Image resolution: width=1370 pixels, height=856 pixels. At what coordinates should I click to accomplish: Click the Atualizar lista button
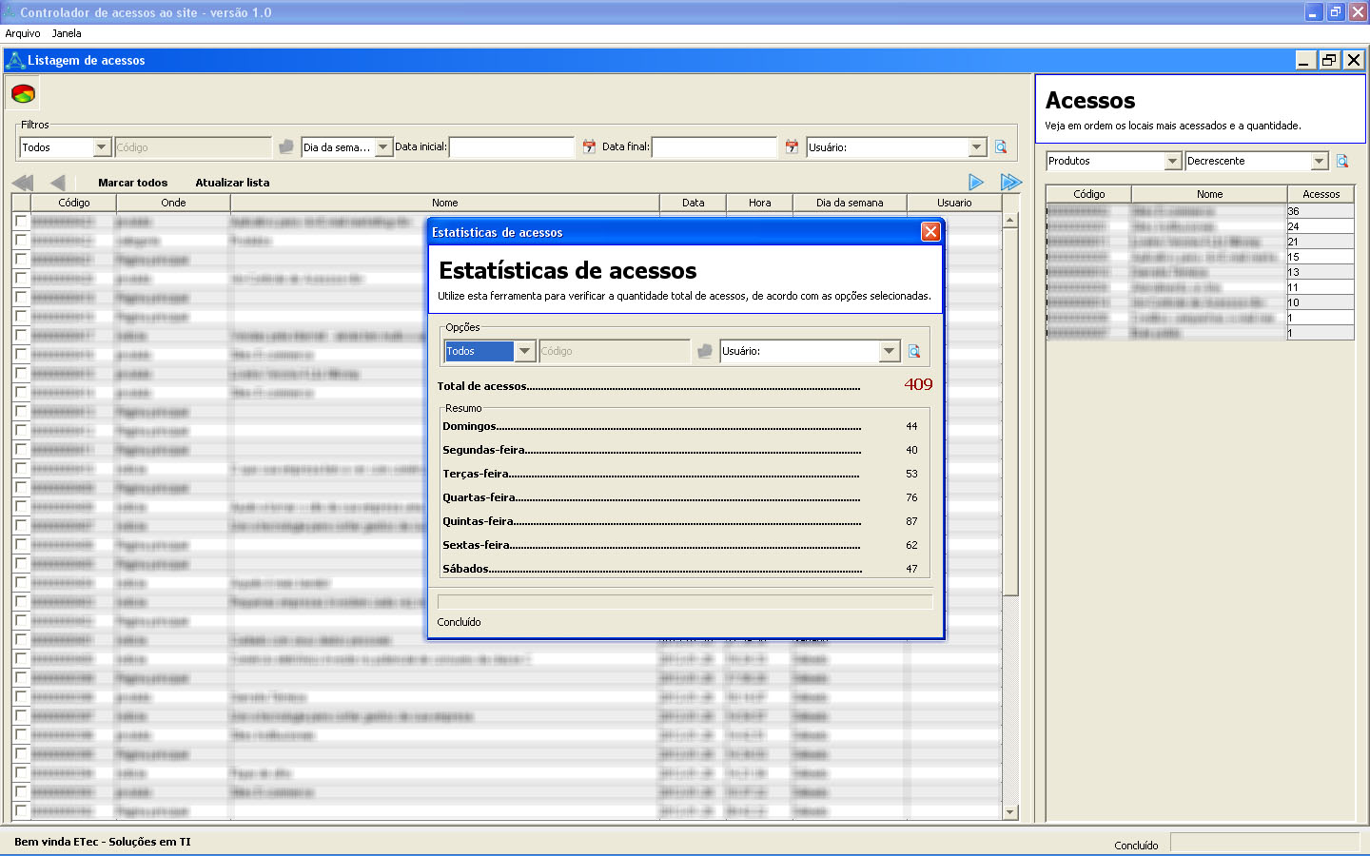point(232,183)
